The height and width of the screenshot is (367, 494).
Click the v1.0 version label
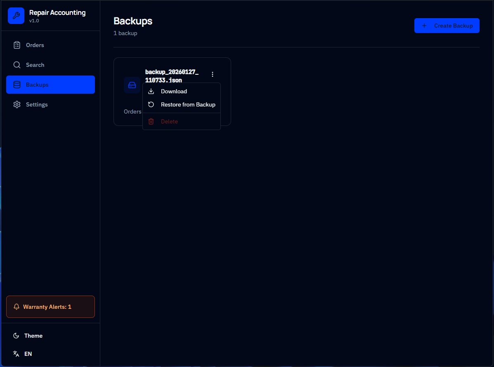pos(34,21)
